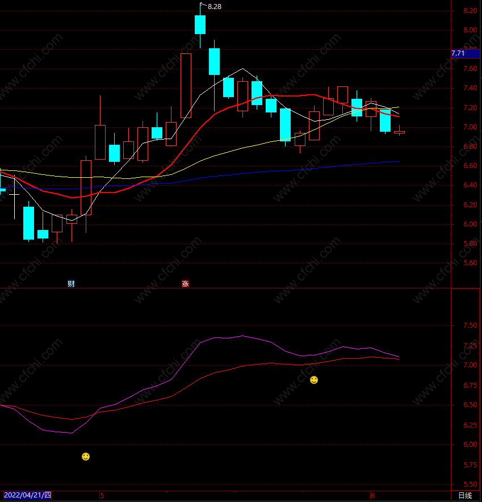Select the cyan candle topped by 8.28 flag

tap(200, 24)
